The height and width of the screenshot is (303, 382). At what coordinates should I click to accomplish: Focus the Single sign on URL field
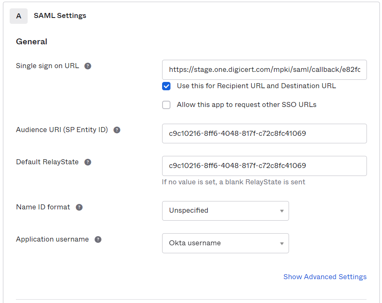point(264,70)
